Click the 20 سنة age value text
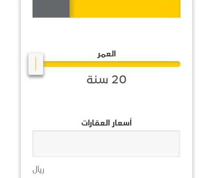This screenshot has width=213, height=178. tap(106, 80)
